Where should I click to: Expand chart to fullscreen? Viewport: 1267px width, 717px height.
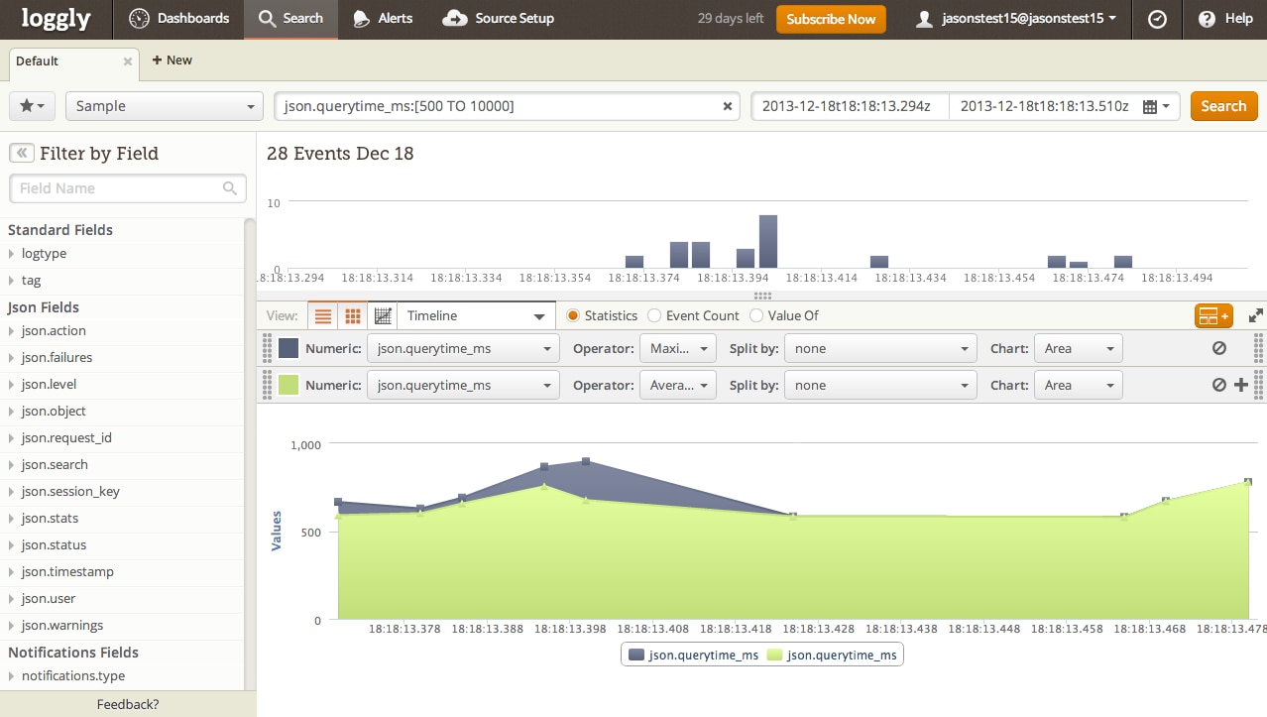point(1255,316)
